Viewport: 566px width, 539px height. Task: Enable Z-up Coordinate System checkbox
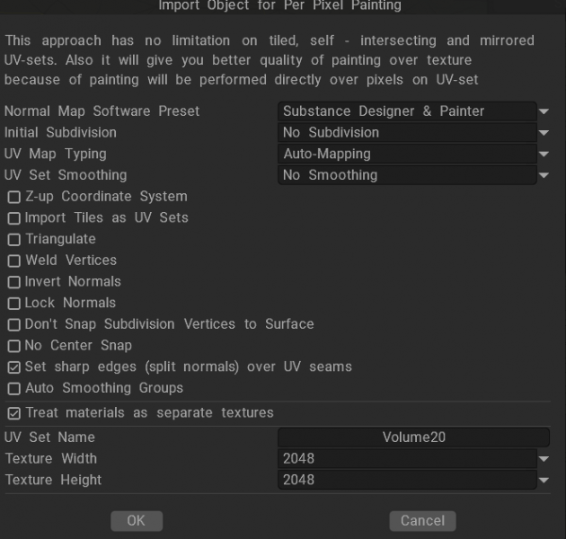pos(13,197)
